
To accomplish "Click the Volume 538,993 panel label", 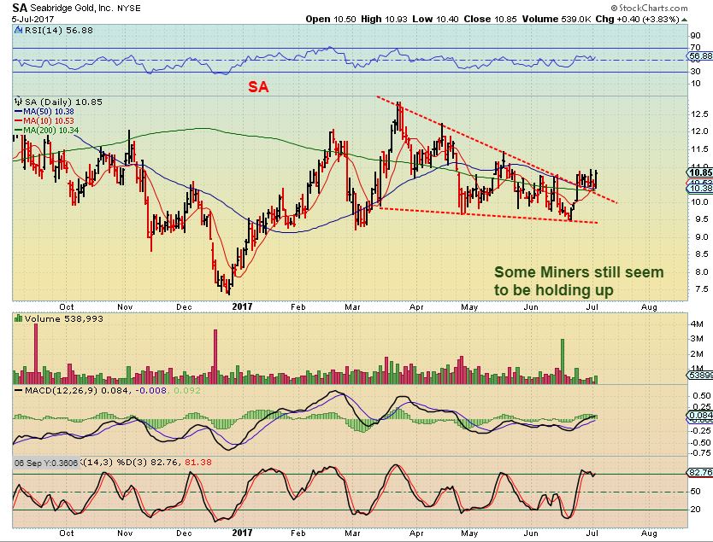I will click(63, 318).
